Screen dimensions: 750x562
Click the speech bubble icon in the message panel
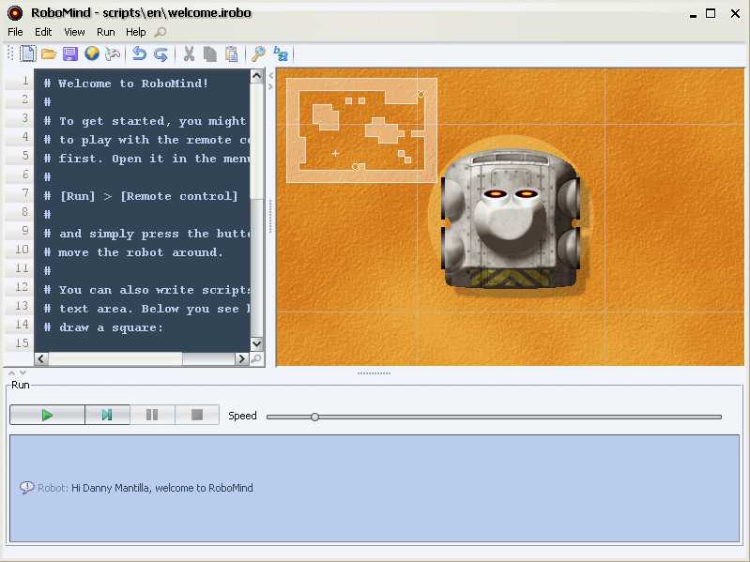point(27,488)
